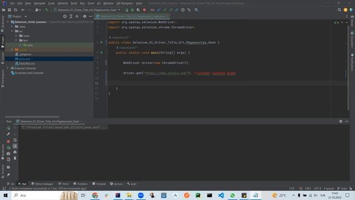Click the Back navigation arrow
355x200 pixels.
[x=23, y=10]
